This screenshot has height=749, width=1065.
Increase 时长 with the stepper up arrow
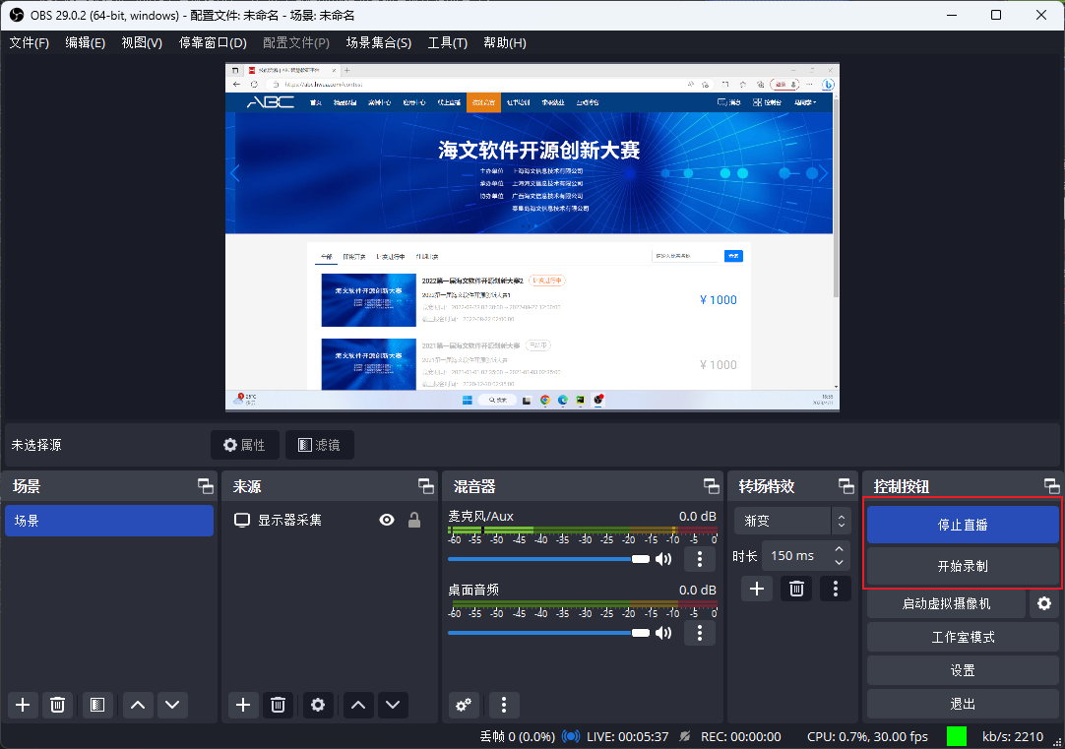point(840,548)
